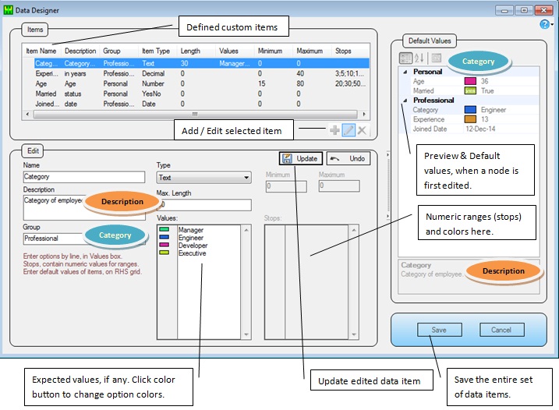Click the Undo button
Image resolution: width=559 pixels, height=410 pixels.
(x=348, y=159)
